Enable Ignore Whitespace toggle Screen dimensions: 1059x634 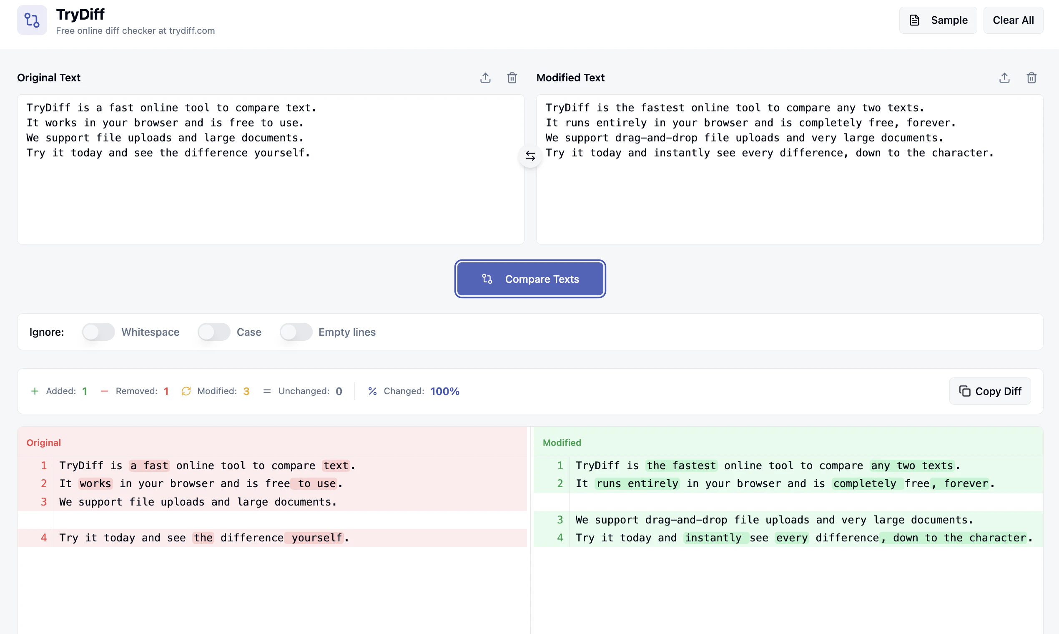point(98,332)
